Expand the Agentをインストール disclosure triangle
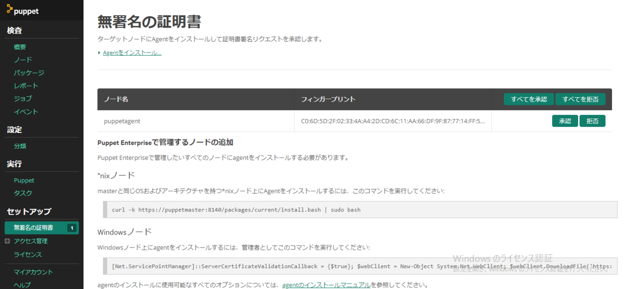The height and width of the screenshot is (289, 625). 99,53
